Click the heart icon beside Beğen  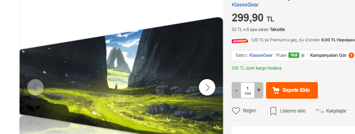tap(236, 111)
